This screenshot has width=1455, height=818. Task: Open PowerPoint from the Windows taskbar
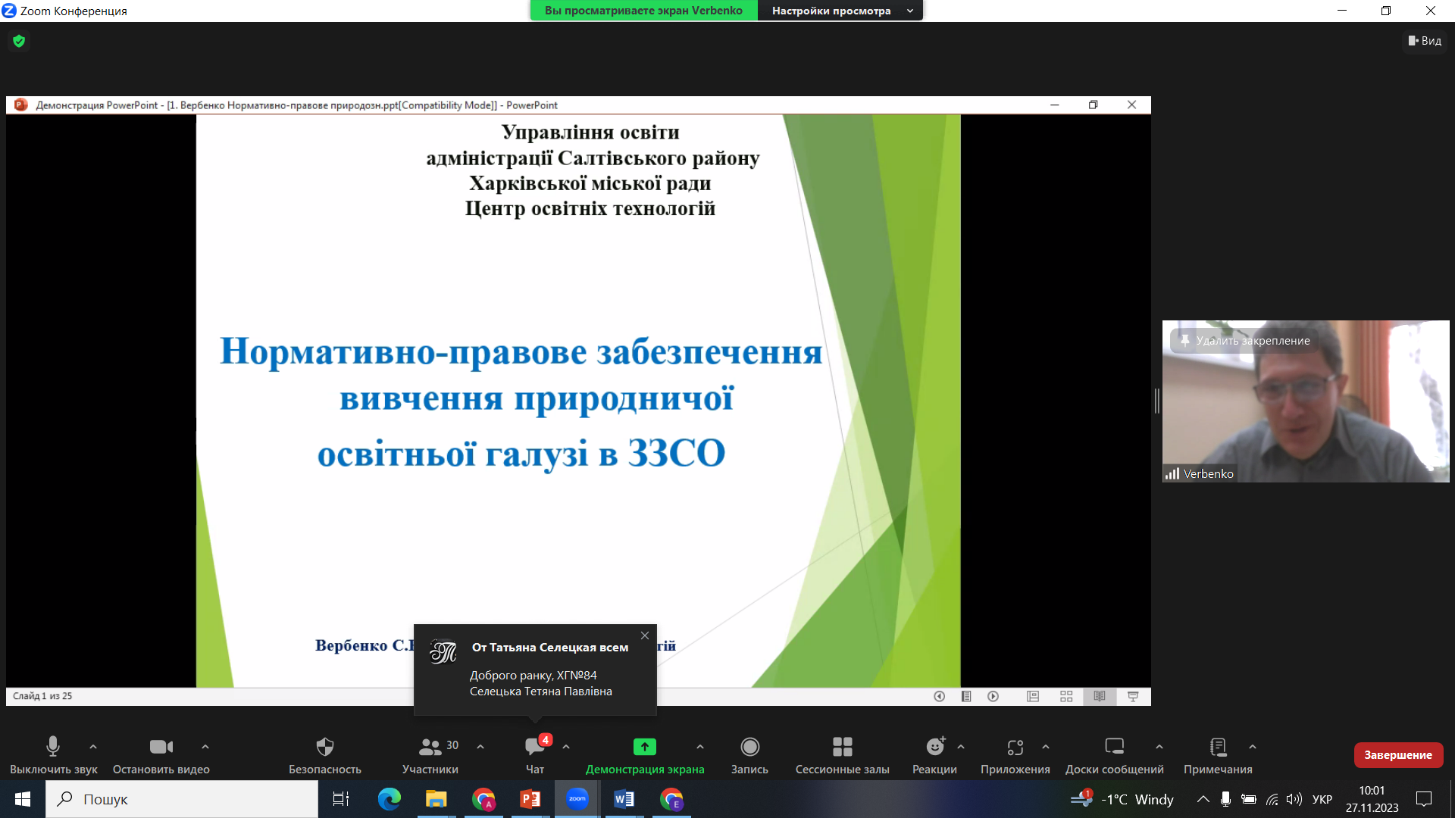tap(530, 799)
